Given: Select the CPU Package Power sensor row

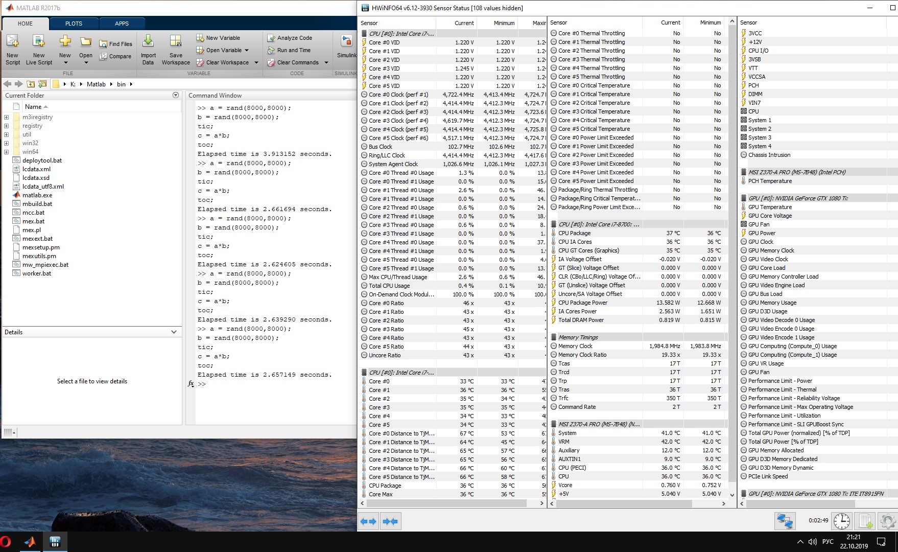Looking at the screenshot, I should coord(637,303).
